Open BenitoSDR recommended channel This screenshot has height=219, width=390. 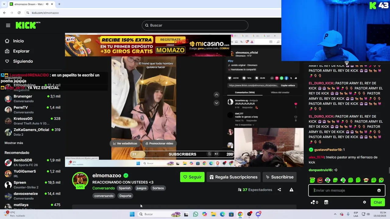[x=32, y=162]
